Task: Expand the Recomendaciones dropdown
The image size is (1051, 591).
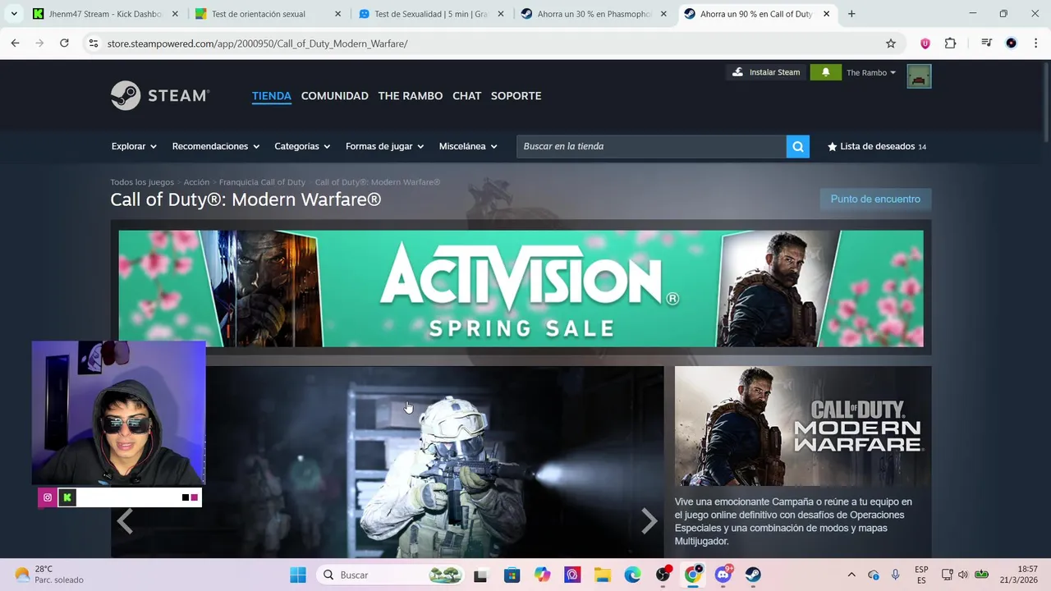Action: click(x=216, y=146)
